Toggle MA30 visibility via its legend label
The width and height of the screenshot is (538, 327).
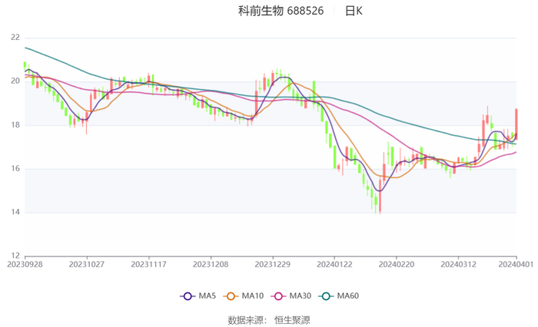tap(299, 296)
